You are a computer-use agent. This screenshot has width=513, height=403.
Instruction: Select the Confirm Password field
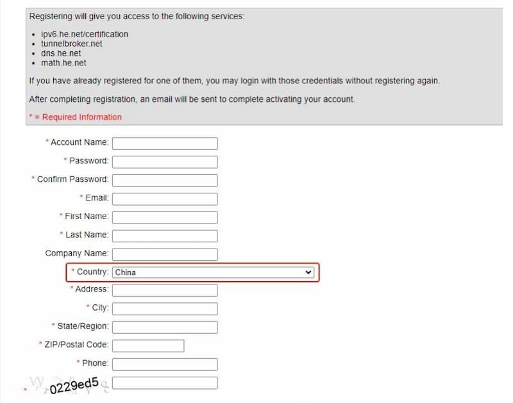[x=165, y=181]
